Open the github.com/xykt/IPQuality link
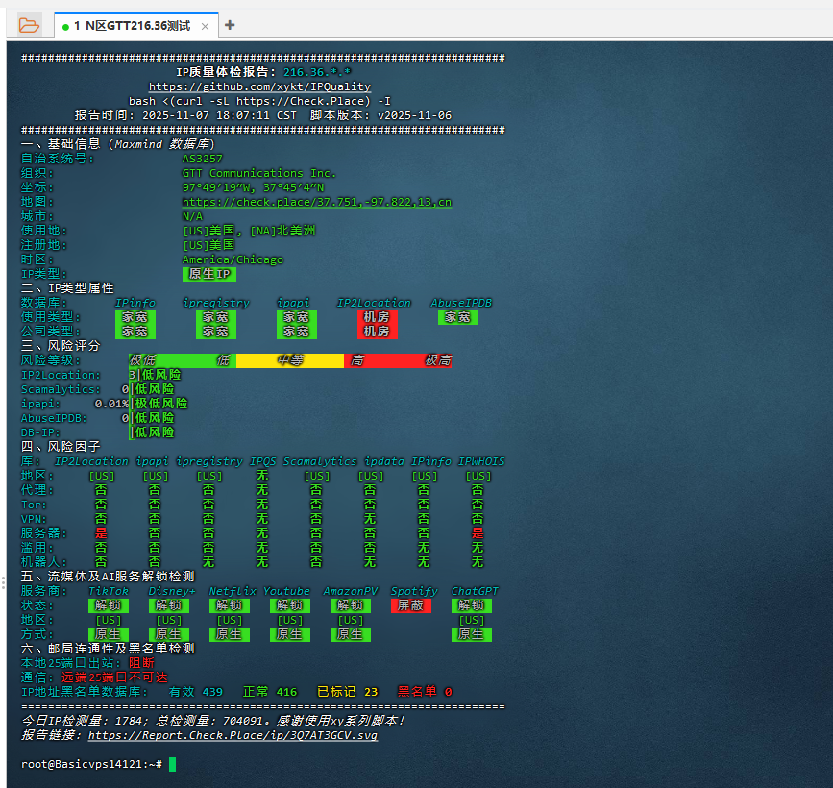 [259, 86]
